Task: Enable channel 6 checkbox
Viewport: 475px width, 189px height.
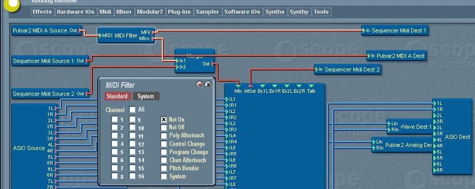Action: click(115, 160)
